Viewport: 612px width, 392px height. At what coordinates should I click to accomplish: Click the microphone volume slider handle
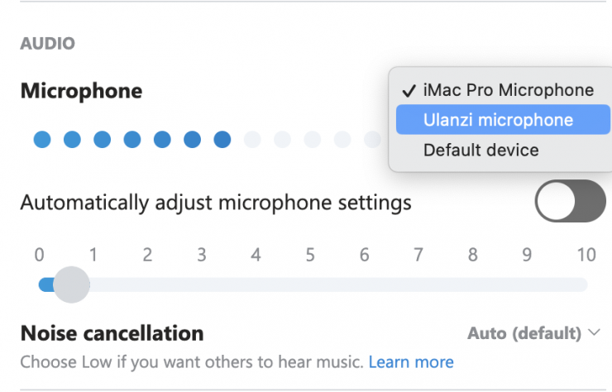(72, 284)
